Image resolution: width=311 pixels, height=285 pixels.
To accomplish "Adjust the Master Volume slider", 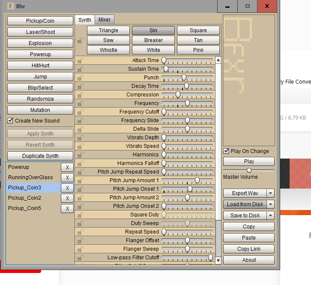I will (249, 171).
